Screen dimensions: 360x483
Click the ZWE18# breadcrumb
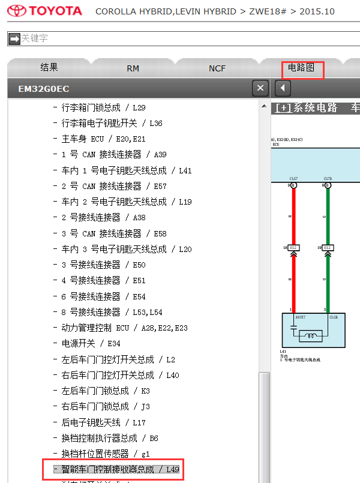click(x=268, y=11)
